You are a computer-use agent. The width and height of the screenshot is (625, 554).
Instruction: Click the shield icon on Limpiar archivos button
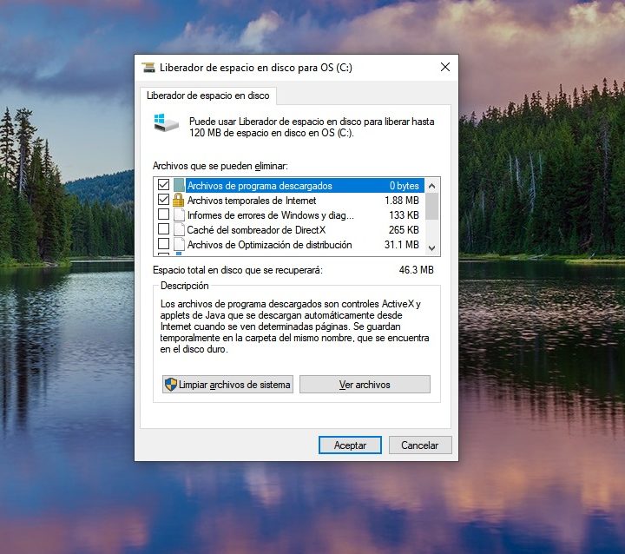click(x=171, y=385)
